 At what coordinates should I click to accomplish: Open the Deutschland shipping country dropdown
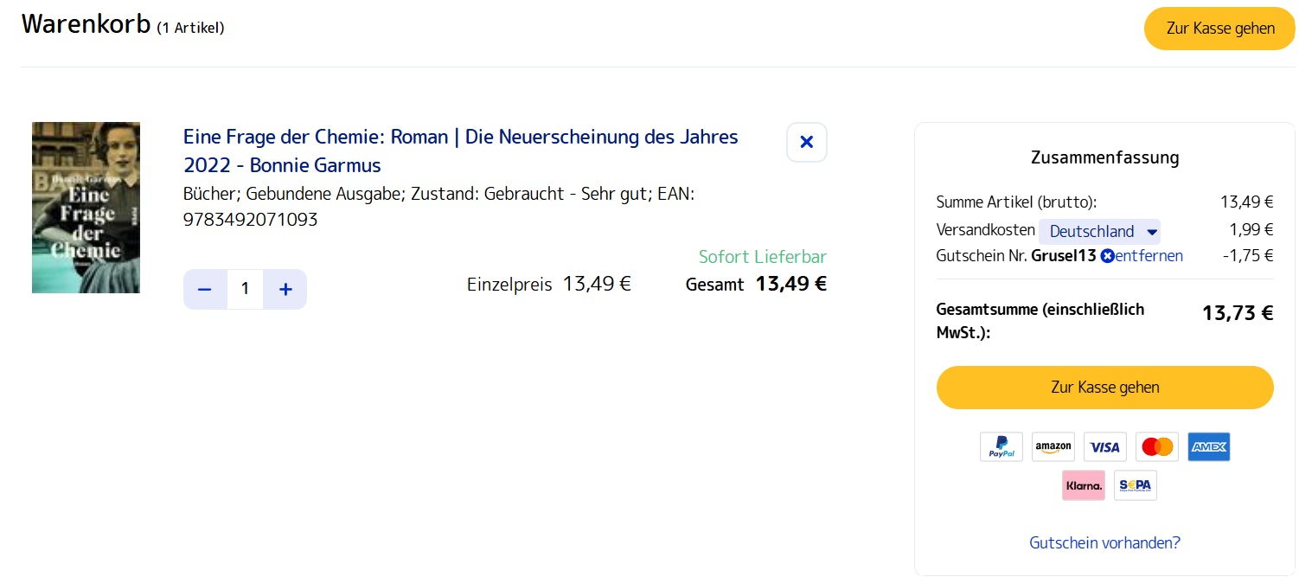pos(1100,232)
